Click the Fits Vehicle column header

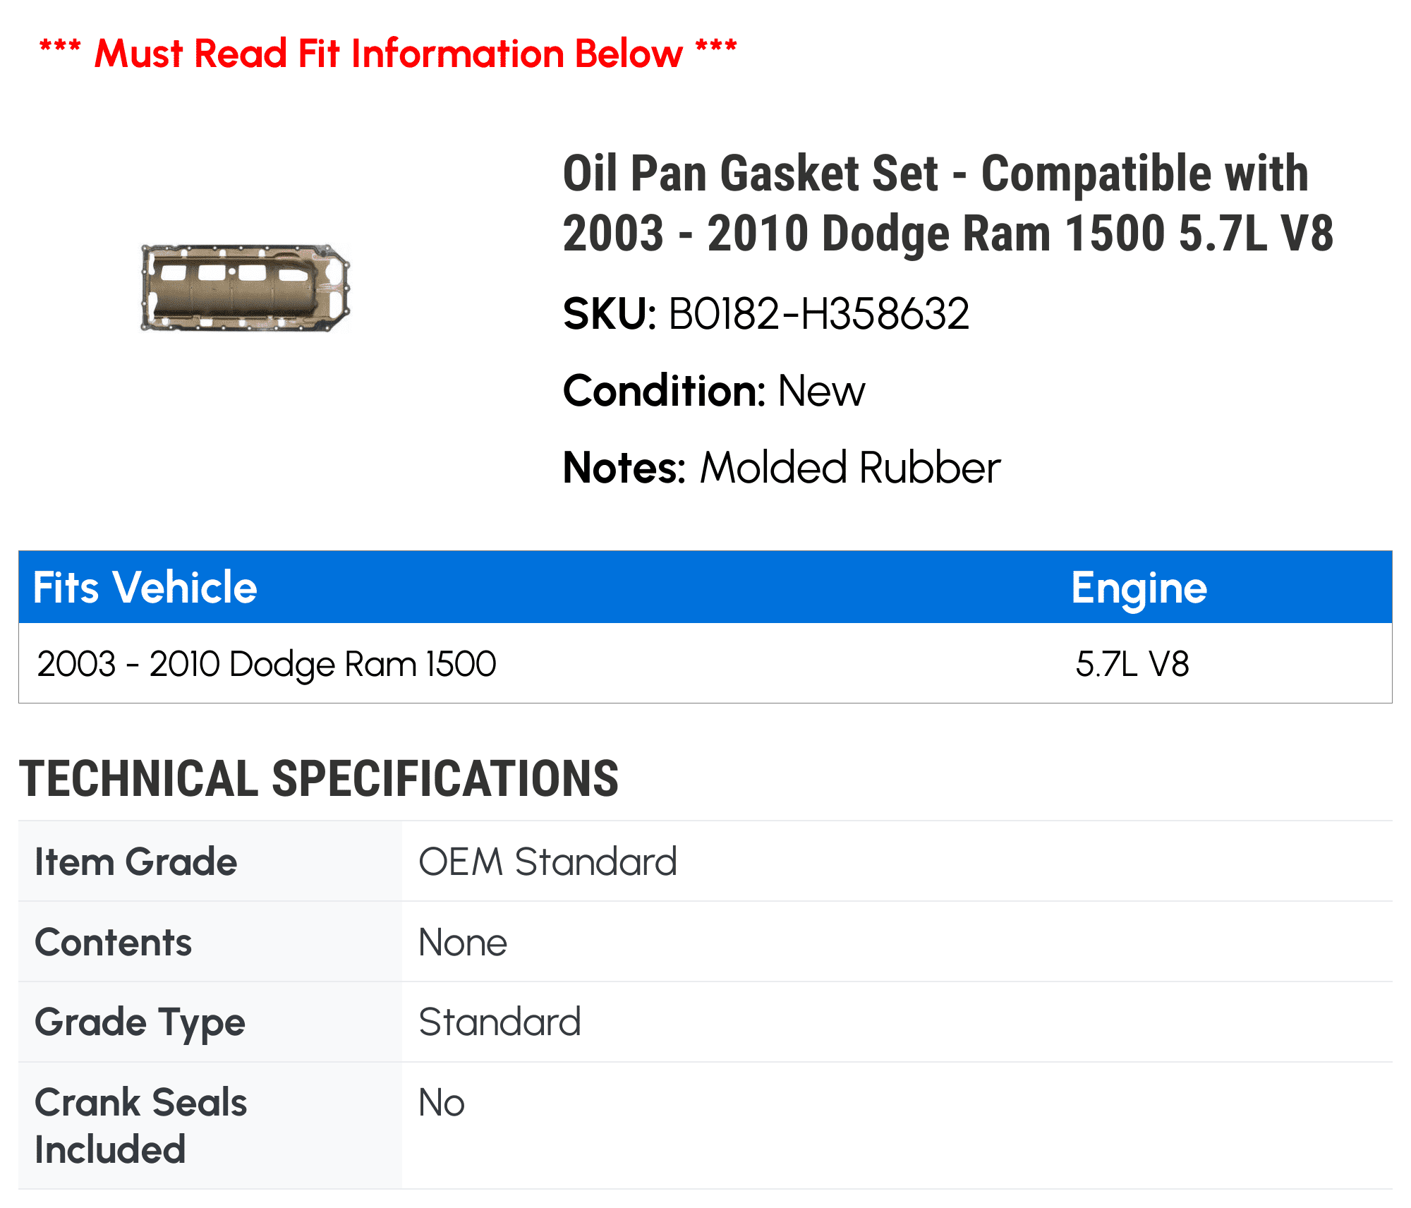(x=145, y=587)
